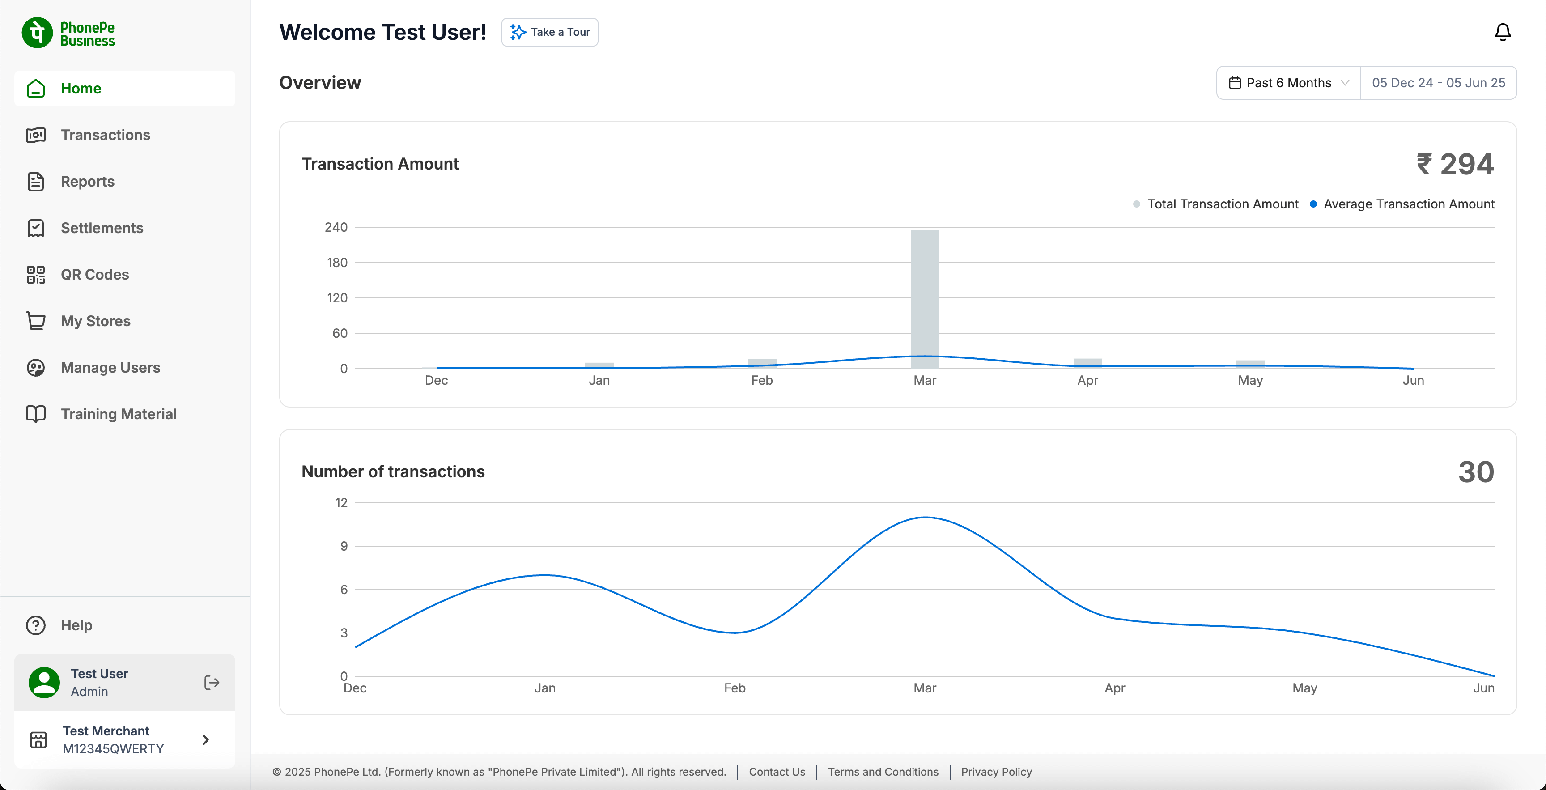Click the QR Codes grid icon

point(36,274)
